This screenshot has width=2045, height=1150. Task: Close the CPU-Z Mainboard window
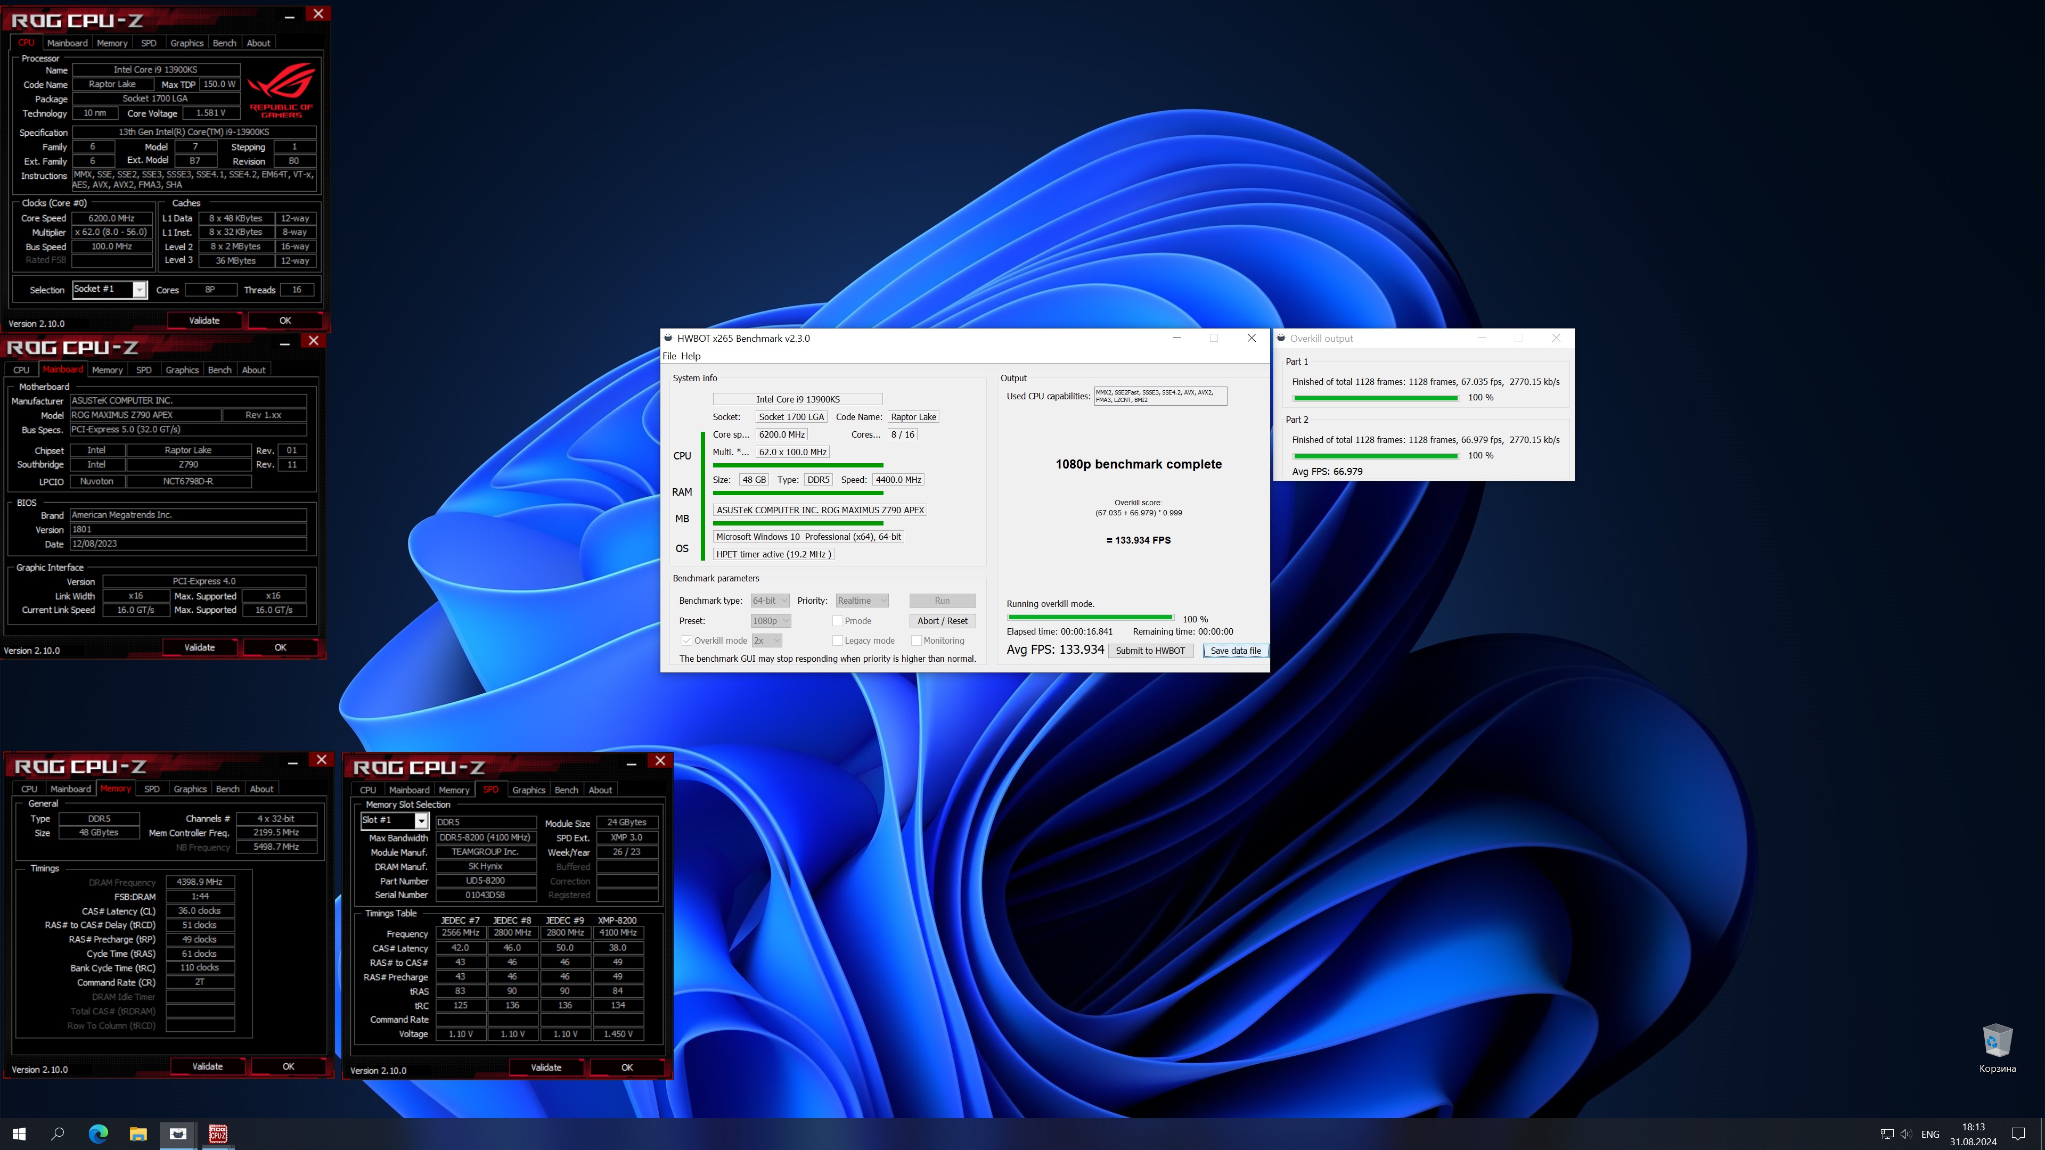coord(314,341)
